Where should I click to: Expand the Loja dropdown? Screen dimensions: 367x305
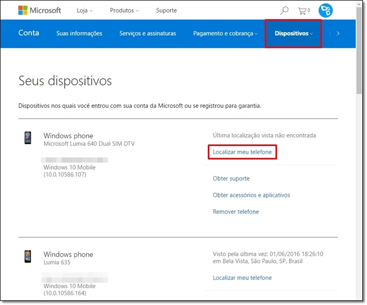coord(84,10)
